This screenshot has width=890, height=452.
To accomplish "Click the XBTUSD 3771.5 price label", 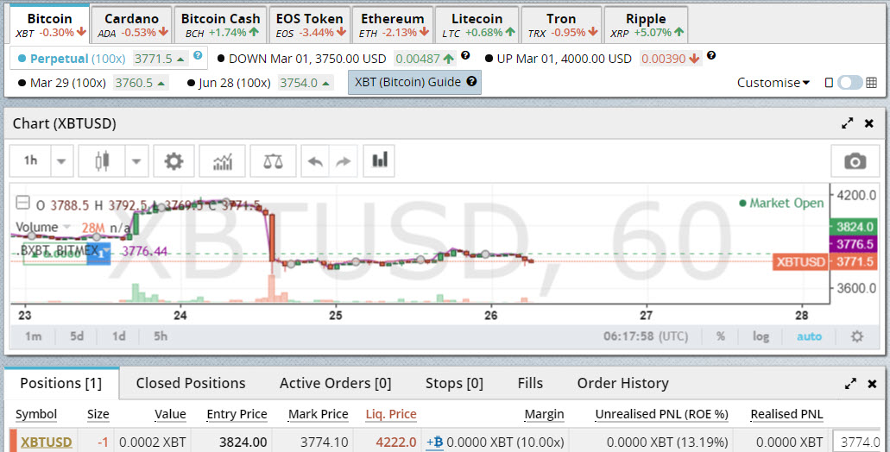I will [x=824, y=262].
